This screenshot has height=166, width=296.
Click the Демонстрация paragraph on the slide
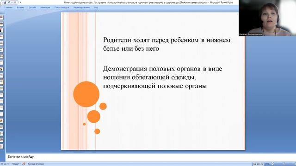[x=162, y=77]
